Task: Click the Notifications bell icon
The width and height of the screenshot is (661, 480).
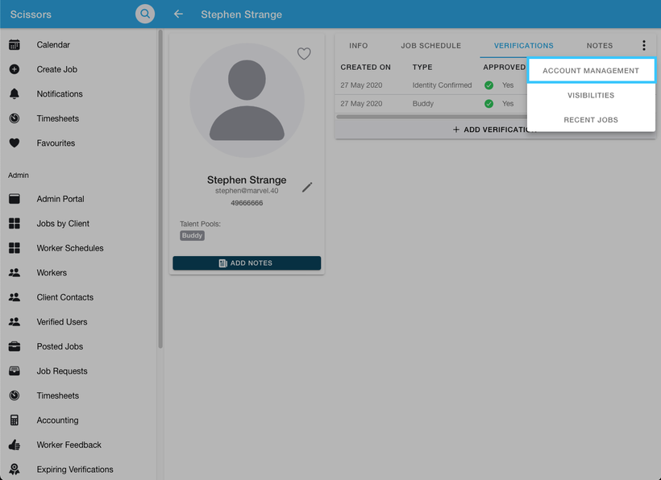Action: click(x=15, y=93)
